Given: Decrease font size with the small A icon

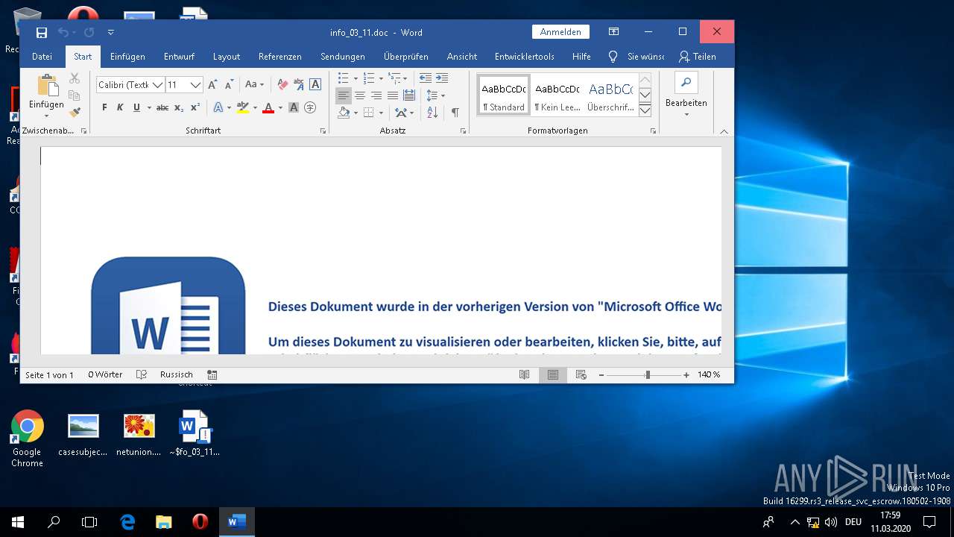Looking at the screenshot, I should [x=230, y=85].
